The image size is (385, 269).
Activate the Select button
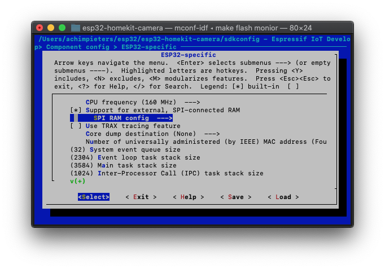[x=94, y=197]
